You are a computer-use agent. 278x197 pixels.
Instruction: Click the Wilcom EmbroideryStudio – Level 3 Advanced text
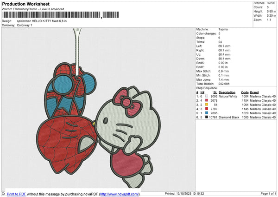point(33,9)
